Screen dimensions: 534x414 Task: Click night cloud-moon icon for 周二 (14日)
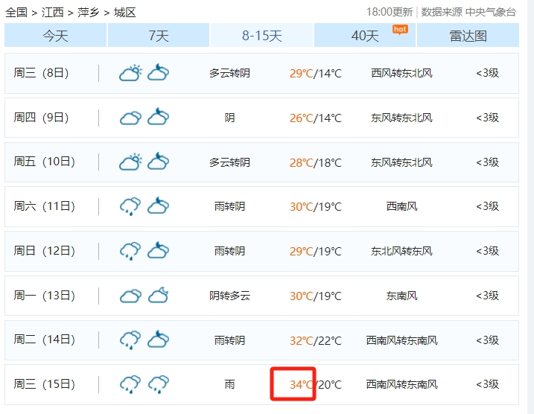(159, 339)
